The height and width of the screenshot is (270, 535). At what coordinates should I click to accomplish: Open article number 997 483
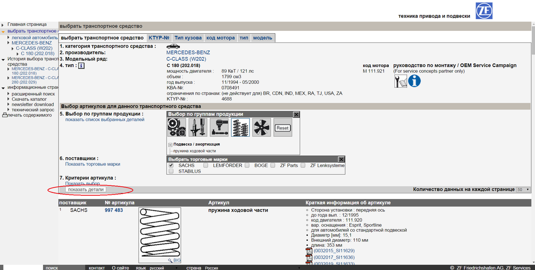(x=114, y=210)
